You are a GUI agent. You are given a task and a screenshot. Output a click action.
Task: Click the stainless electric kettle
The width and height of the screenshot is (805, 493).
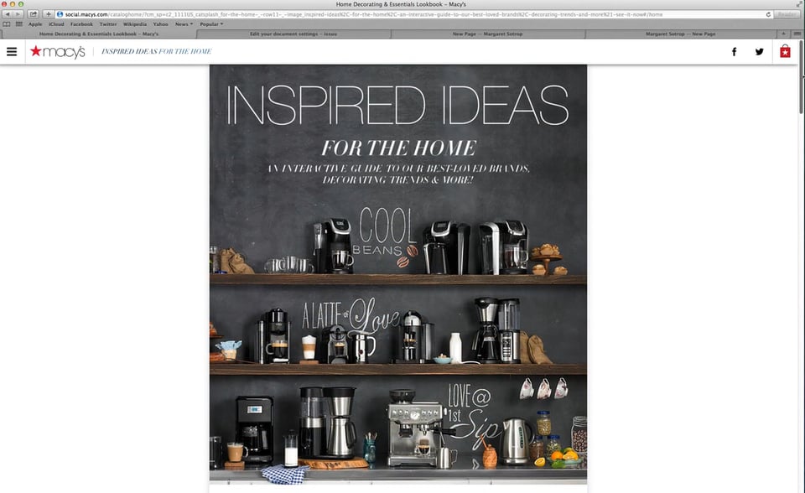pyautogui.click(x=517, y=442)
